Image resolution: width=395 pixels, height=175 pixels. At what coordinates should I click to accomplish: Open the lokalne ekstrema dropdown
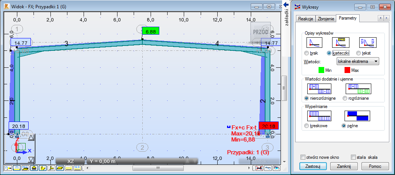[358, 61]
